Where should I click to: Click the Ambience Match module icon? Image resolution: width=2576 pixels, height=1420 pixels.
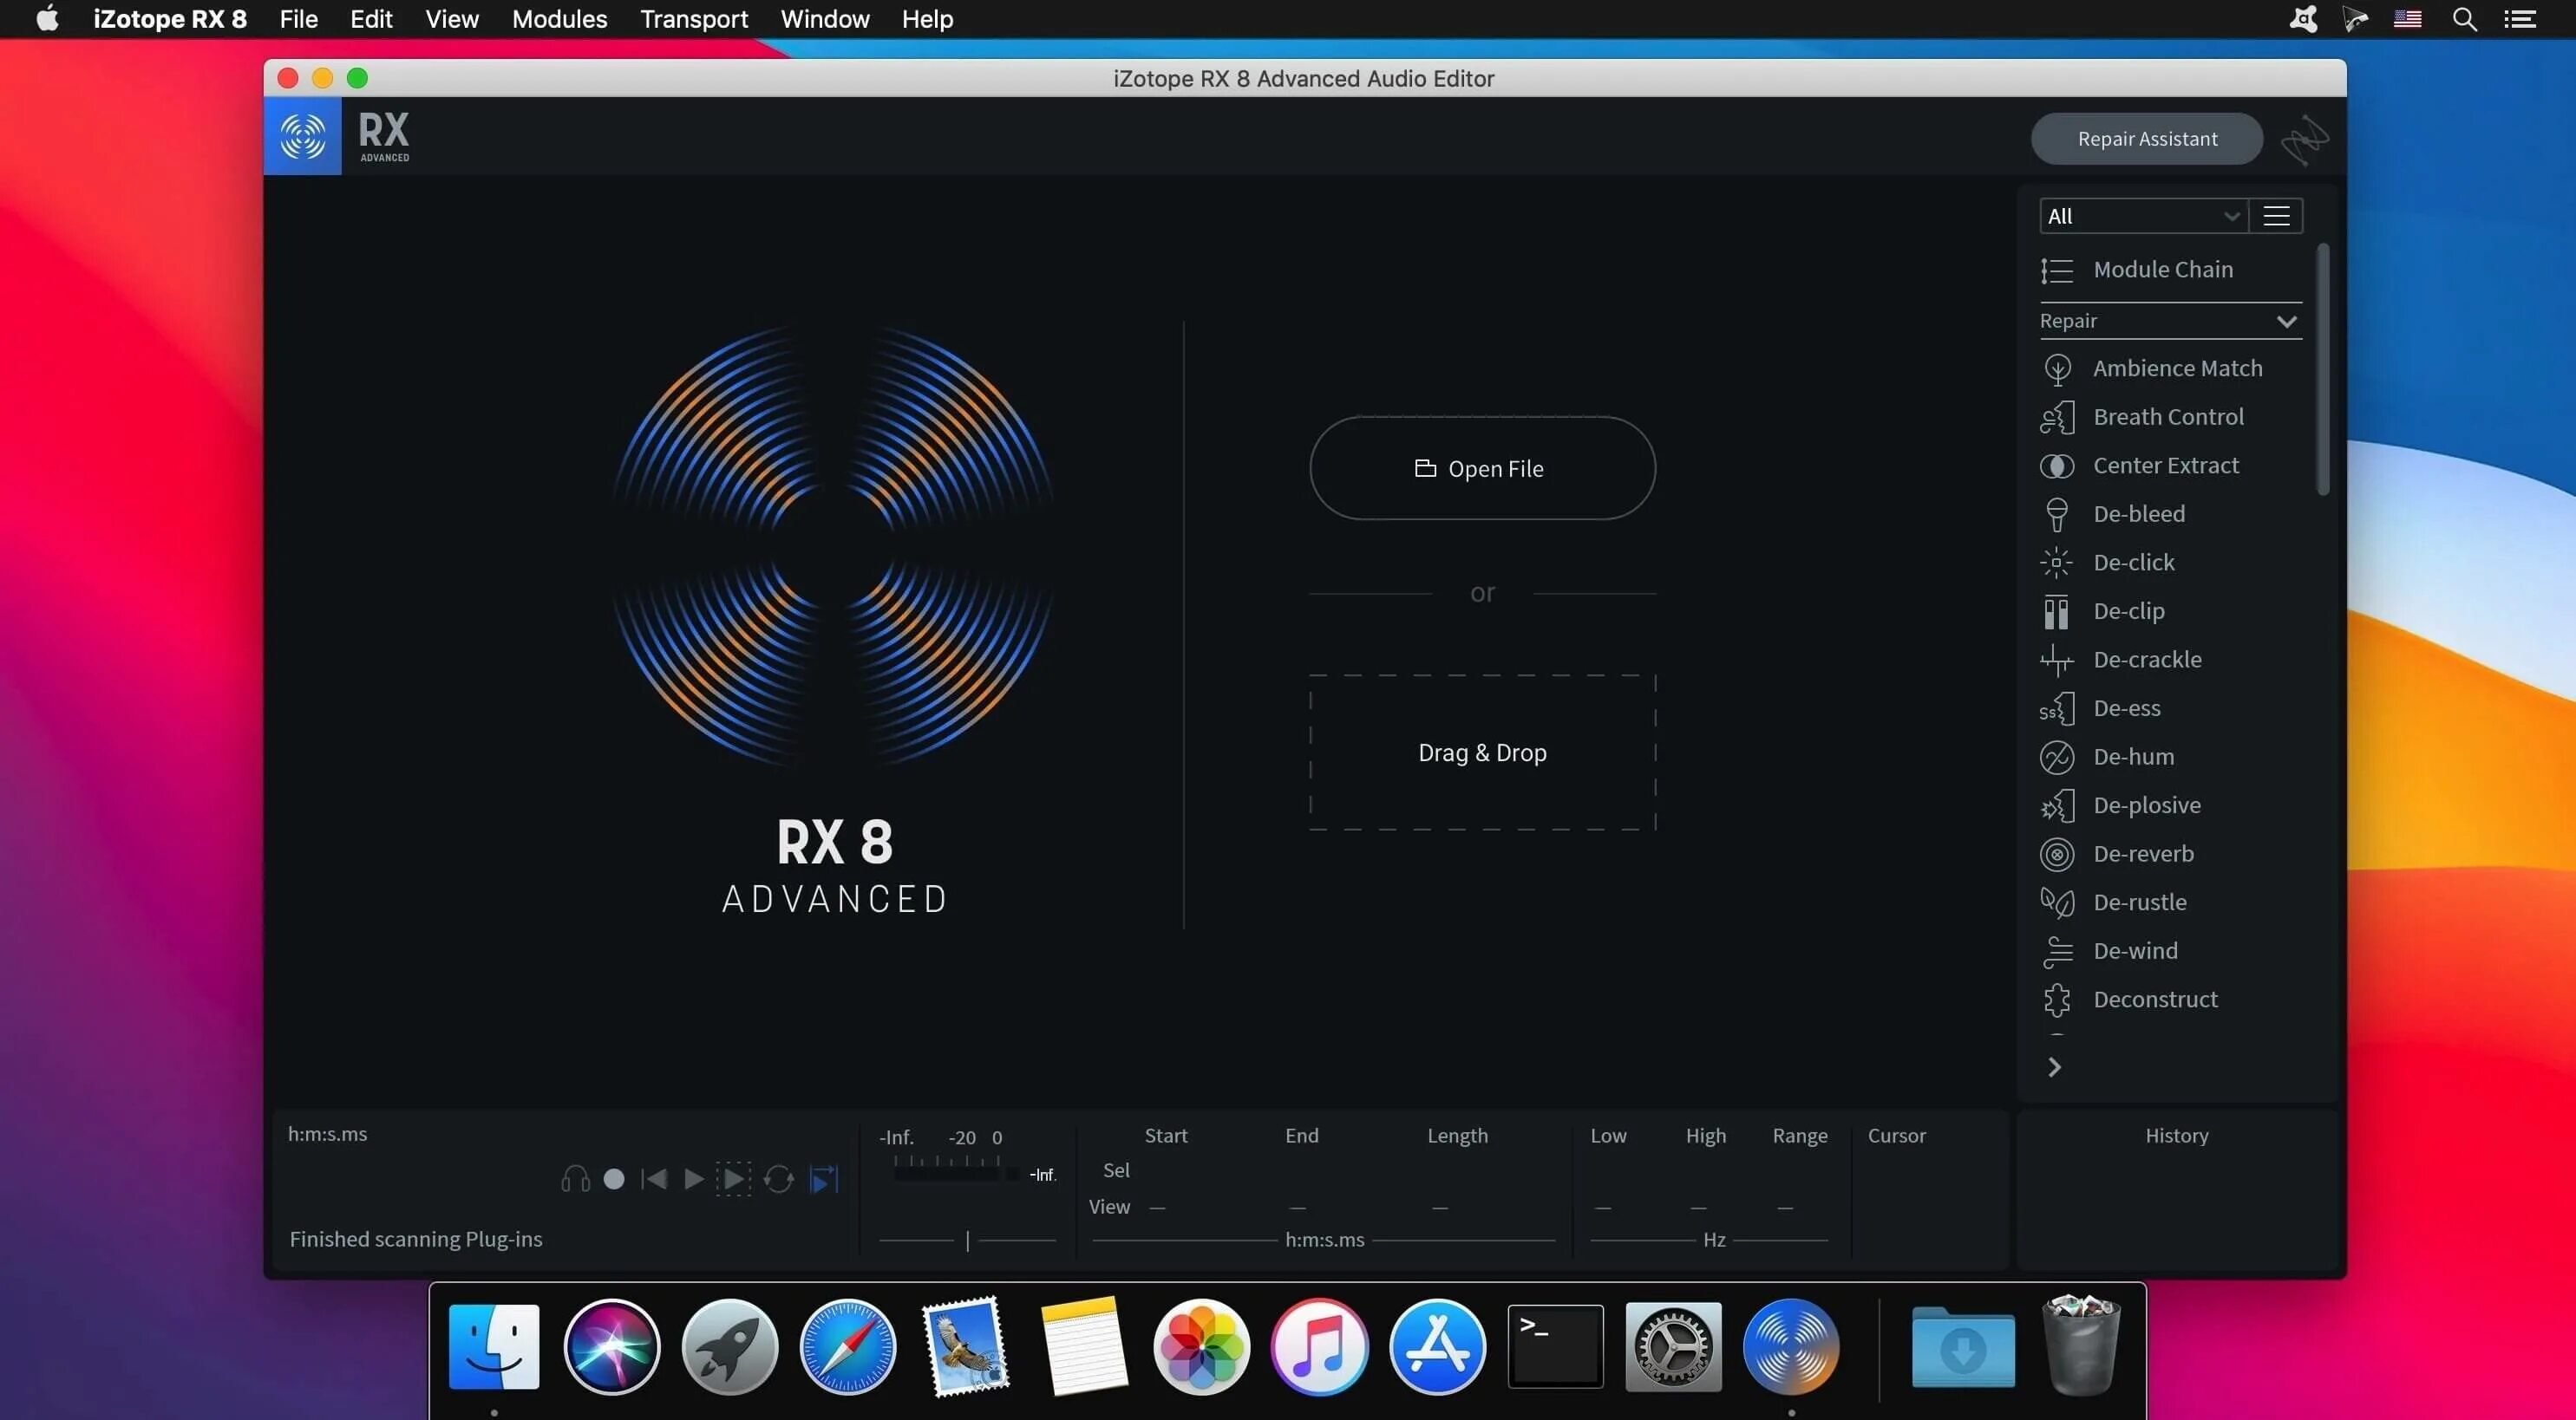tap(2056, 369)
